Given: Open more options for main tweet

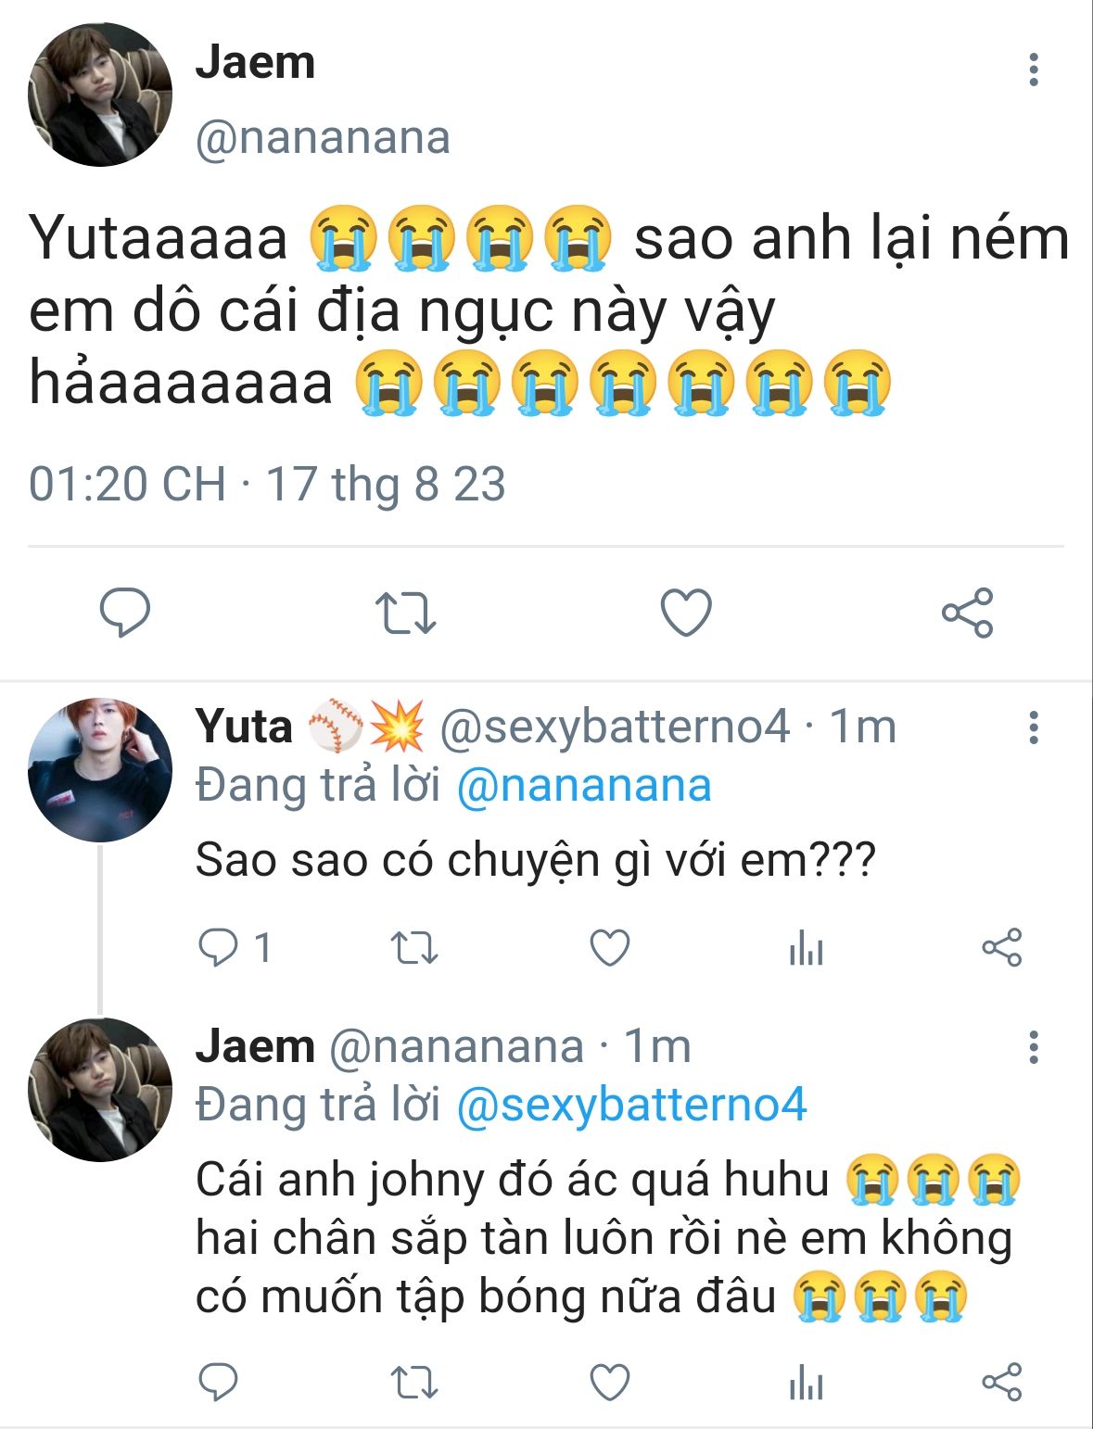Looking at the screenshot, I should click(x=1034, y=70).
